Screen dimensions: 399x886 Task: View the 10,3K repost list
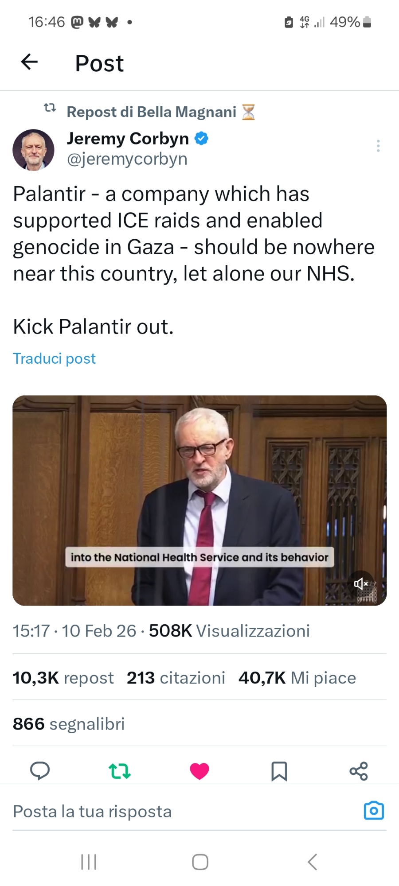tap(63, 678)
